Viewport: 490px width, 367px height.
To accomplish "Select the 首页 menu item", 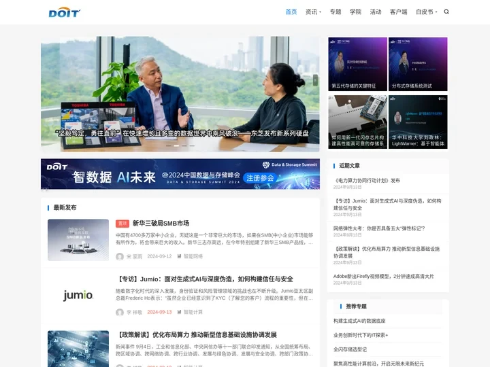I will click(291, 12).
